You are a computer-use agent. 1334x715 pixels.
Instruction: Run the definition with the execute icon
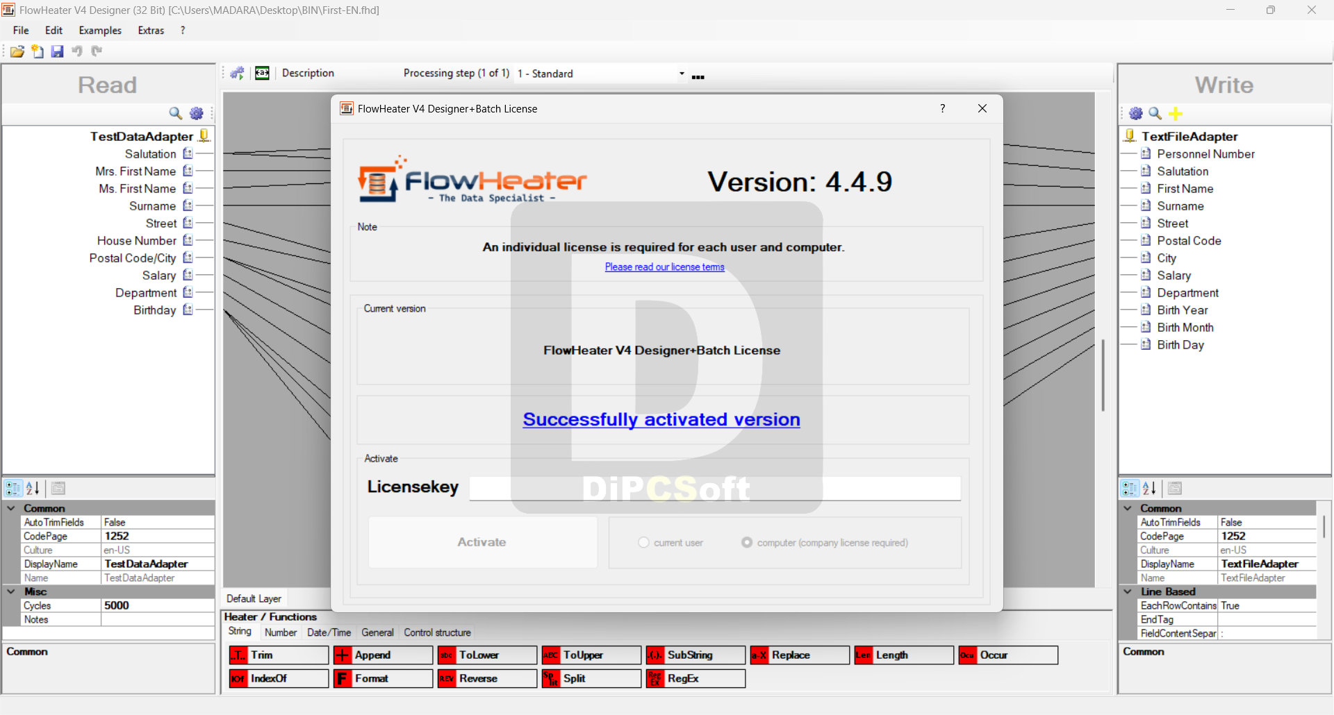(x=238, y=73)
